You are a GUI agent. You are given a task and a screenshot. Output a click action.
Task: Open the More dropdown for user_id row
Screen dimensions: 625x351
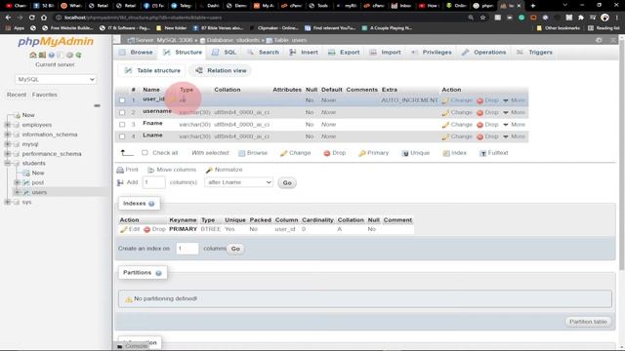click(x=514, y=100)
